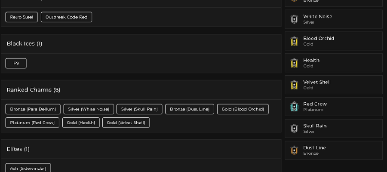This screenshot has width=387, height=172.
Task: Click the Ash (Sidewinder) elite tag
Action: pyautogui.click(x=28, y=168)
